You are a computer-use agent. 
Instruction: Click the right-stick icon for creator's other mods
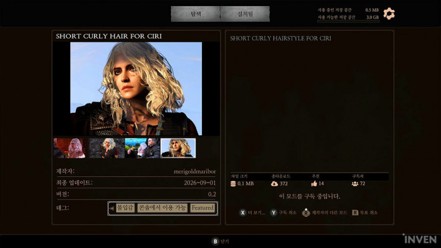[306, 212]
